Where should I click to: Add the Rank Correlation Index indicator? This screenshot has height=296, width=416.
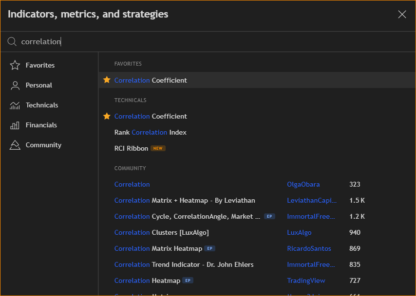[151, 132]
